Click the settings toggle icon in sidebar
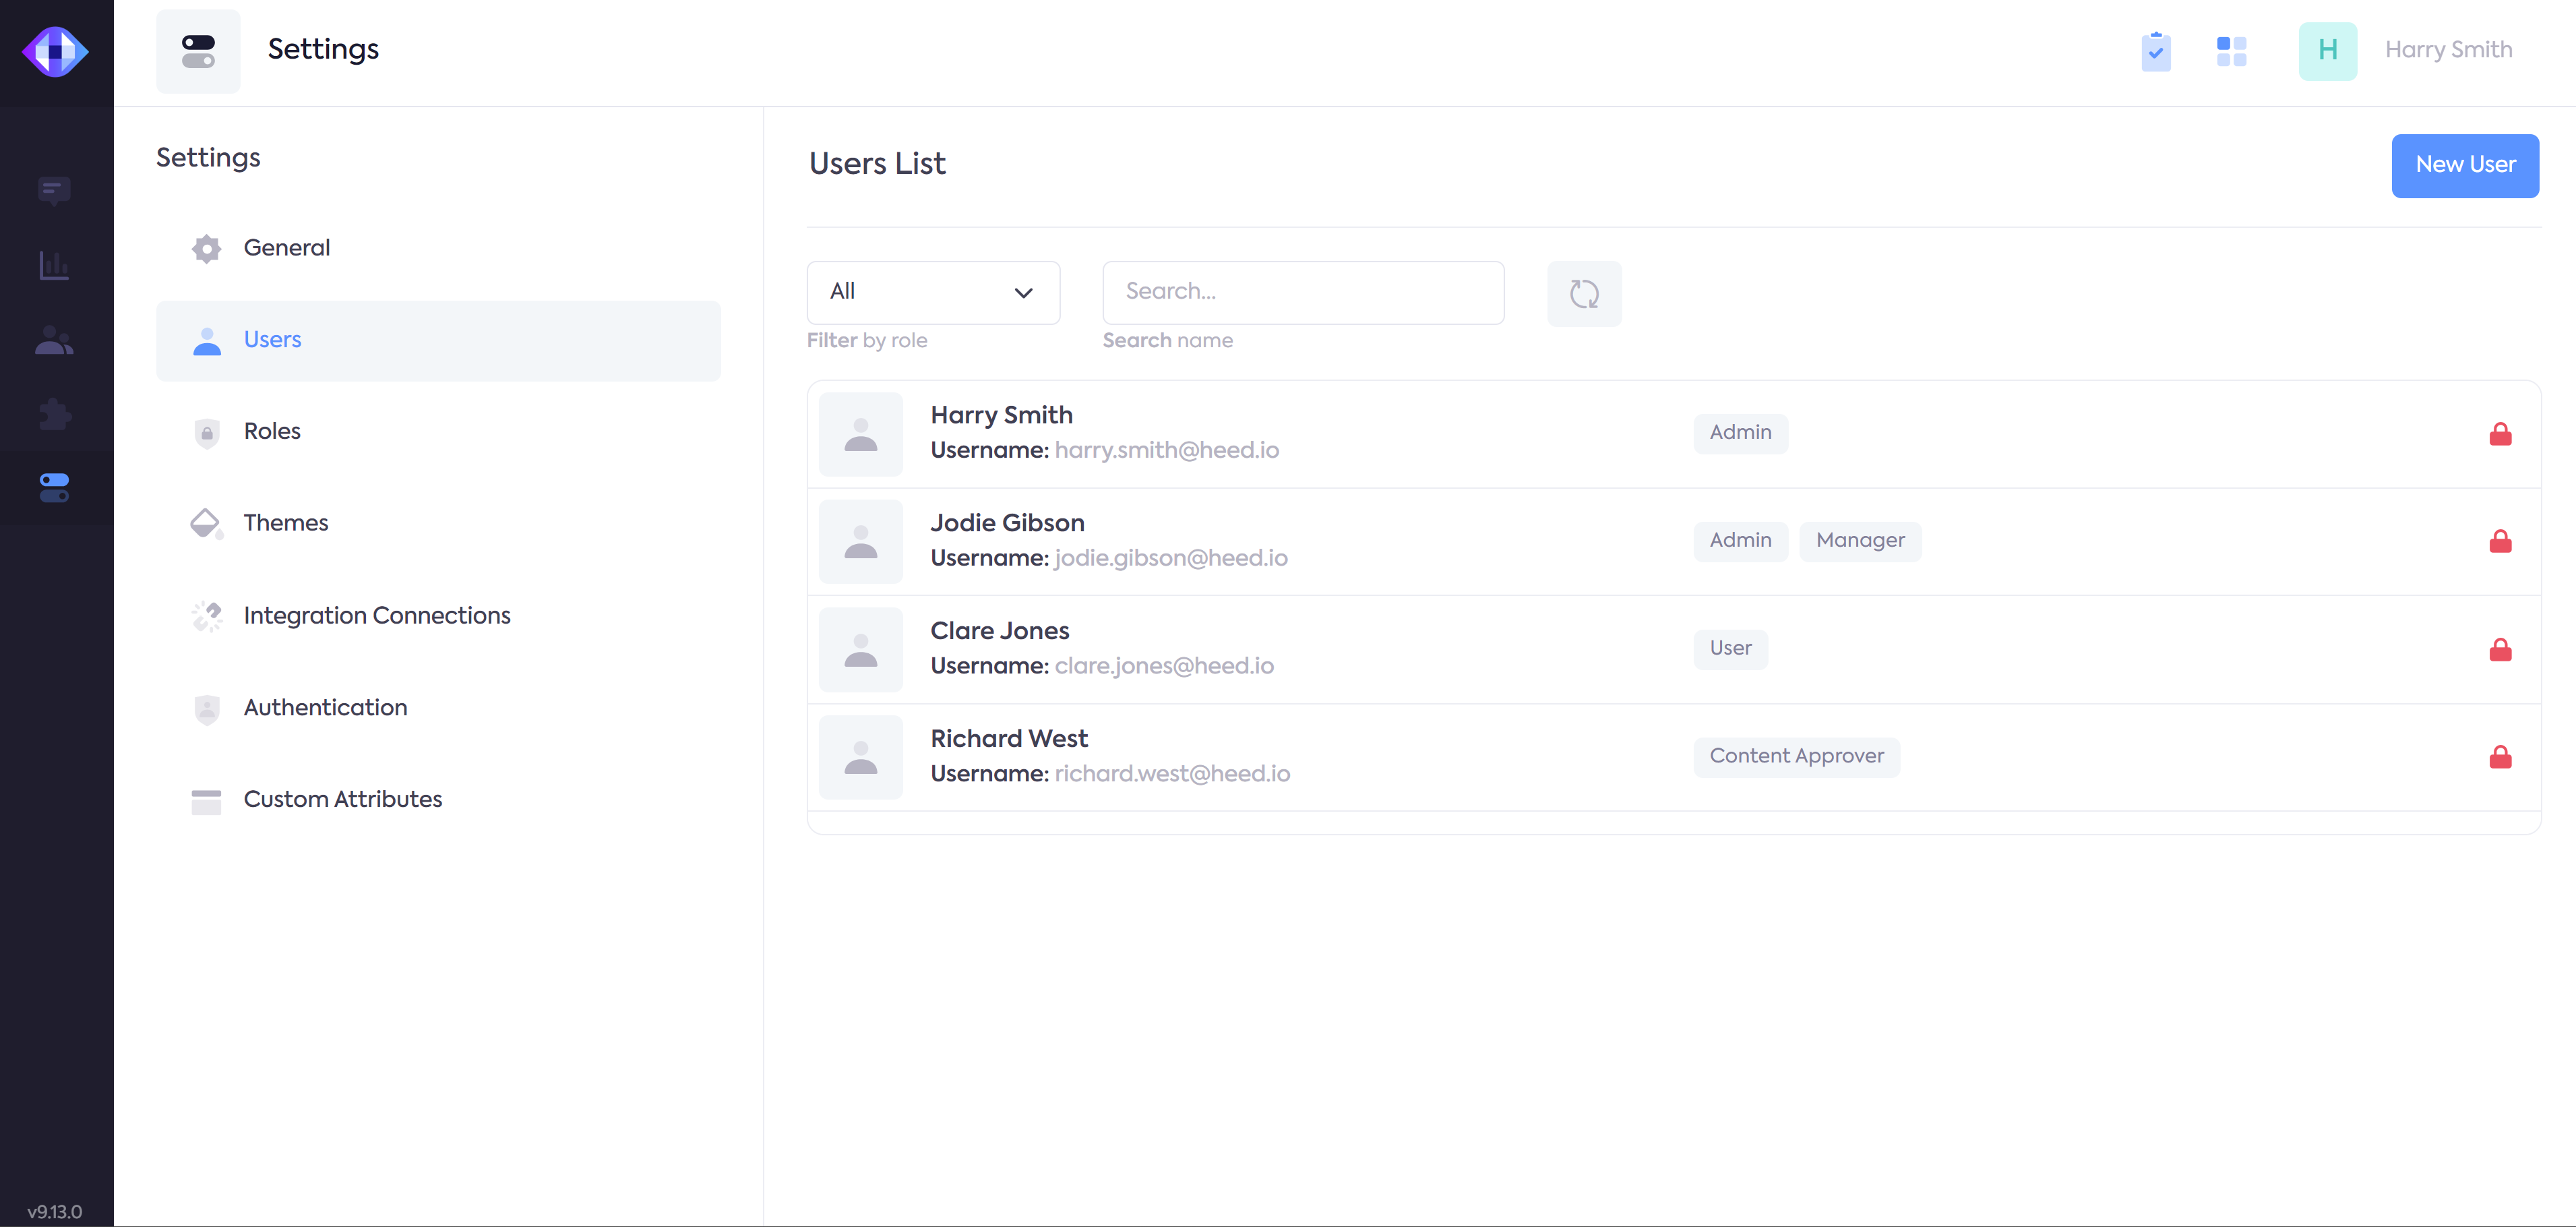This screenshot has width=2576, height=1227. coord(54,488)
